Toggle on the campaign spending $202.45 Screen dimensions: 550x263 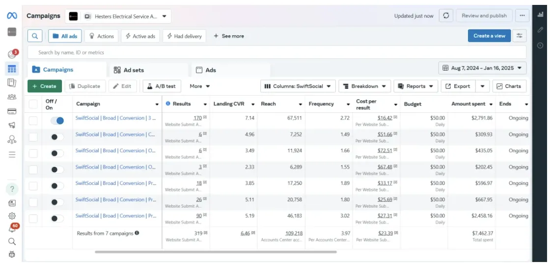pos(57,170)
